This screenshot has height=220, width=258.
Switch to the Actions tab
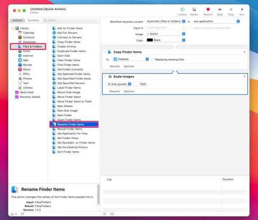coord(17,20)
